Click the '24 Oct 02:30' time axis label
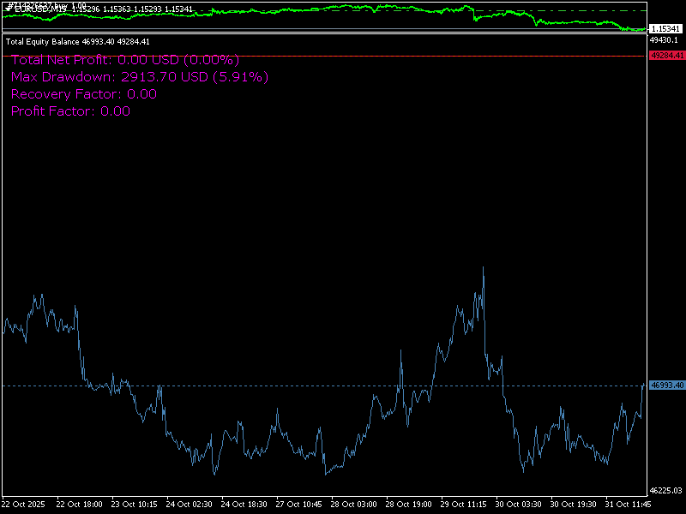The width and height of the screenshot is (686, 514). (x=189, y=505)
